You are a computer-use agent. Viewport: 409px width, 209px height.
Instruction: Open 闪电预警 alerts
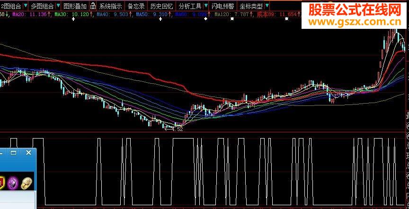(223, 6)
